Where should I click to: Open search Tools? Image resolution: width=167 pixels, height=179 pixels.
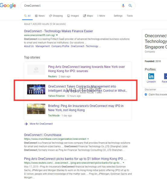click(x=130, y=16)
